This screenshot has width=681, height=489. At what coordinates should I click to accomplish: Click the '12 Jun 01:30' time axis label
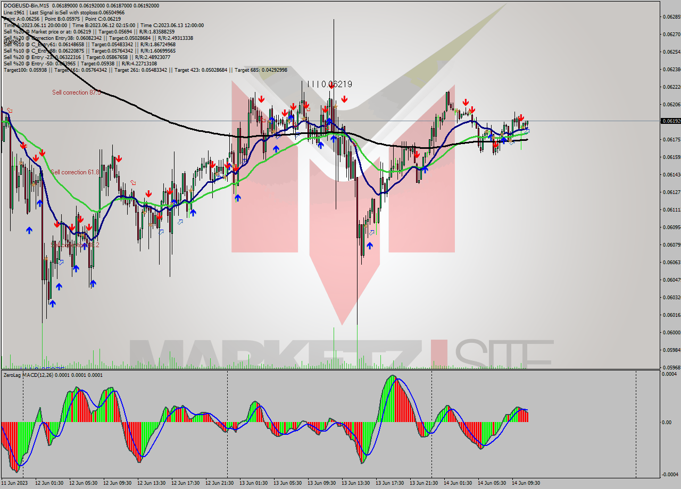click(x=49, y=483)
